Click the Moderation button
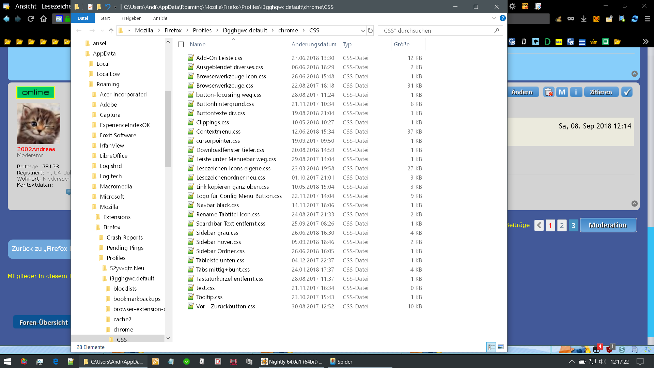The height and width of the screenshot is (368, 654). (608, 225)
